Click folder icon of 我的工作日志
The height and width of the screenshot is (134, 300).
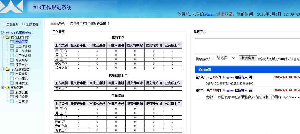(x=7, y=37)
